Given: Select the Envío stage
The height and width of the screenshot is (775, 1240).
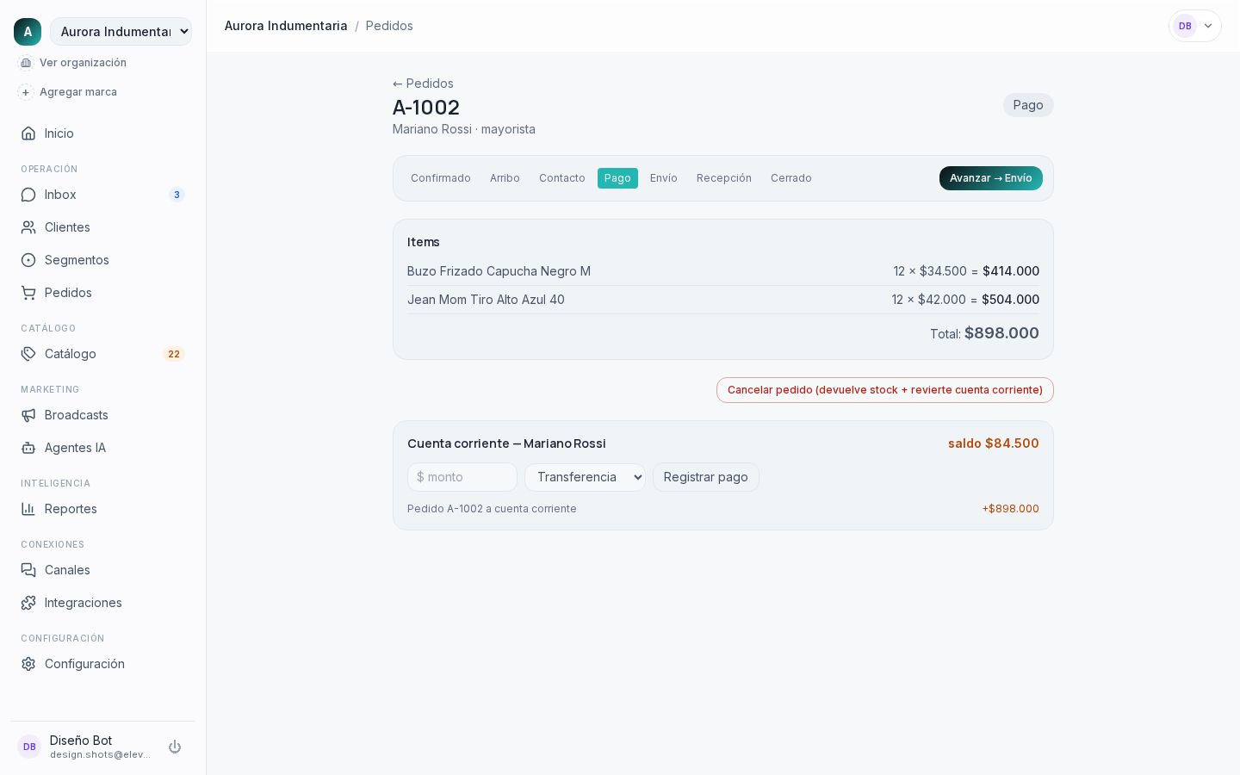Looking at the screenshot, I should [664, 178].
